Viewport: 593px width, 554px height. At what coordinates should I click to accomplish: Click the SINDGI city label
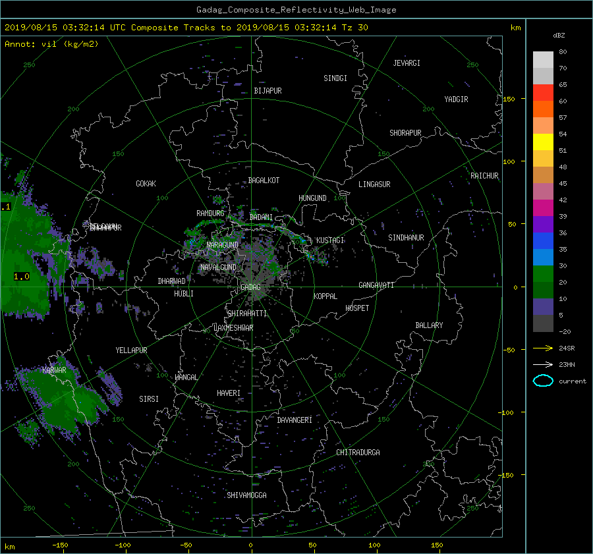[x=335, y=78]
